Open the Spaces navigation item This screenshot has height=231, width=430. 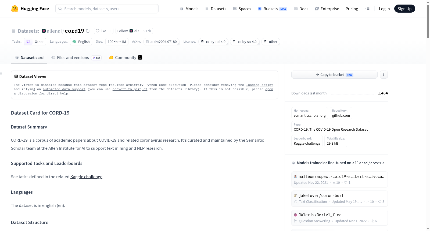click(x=242, y=9)
